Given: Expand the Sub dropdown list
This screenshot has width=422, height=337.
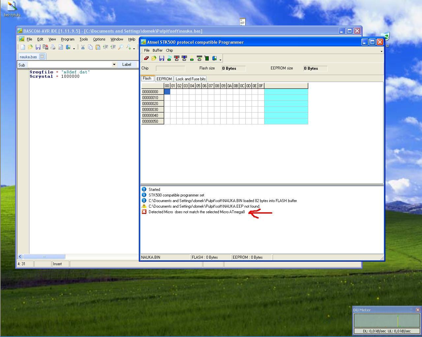Looking at the screenshot, I should pos(114,65).
